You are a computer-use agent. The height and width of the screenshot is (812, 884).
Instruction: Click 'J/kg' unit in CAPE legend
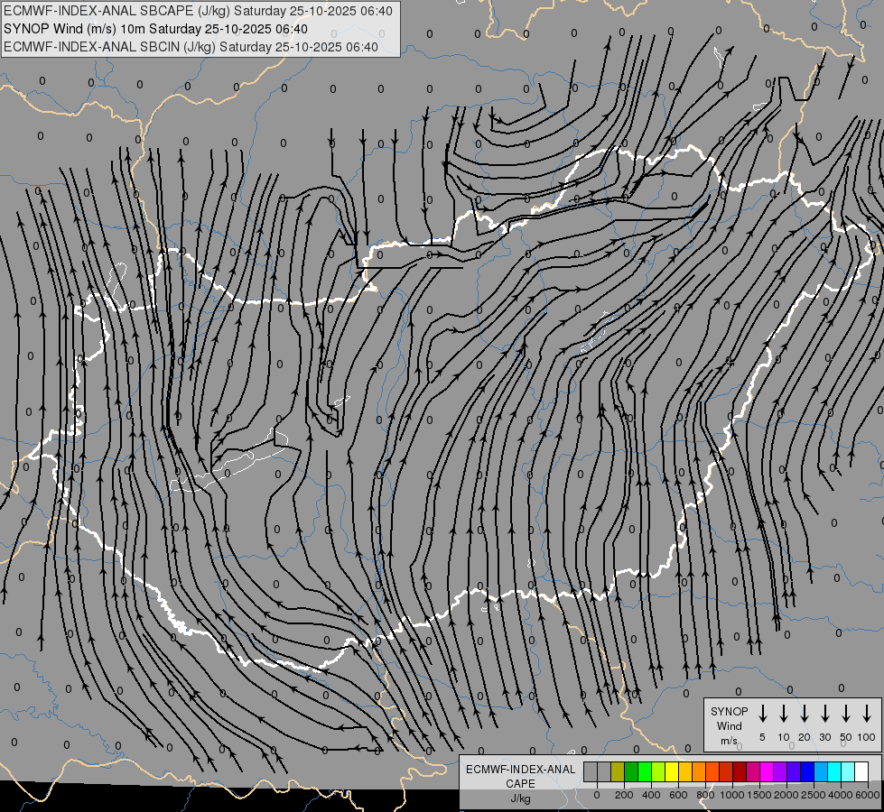click(x=520, y=798)
